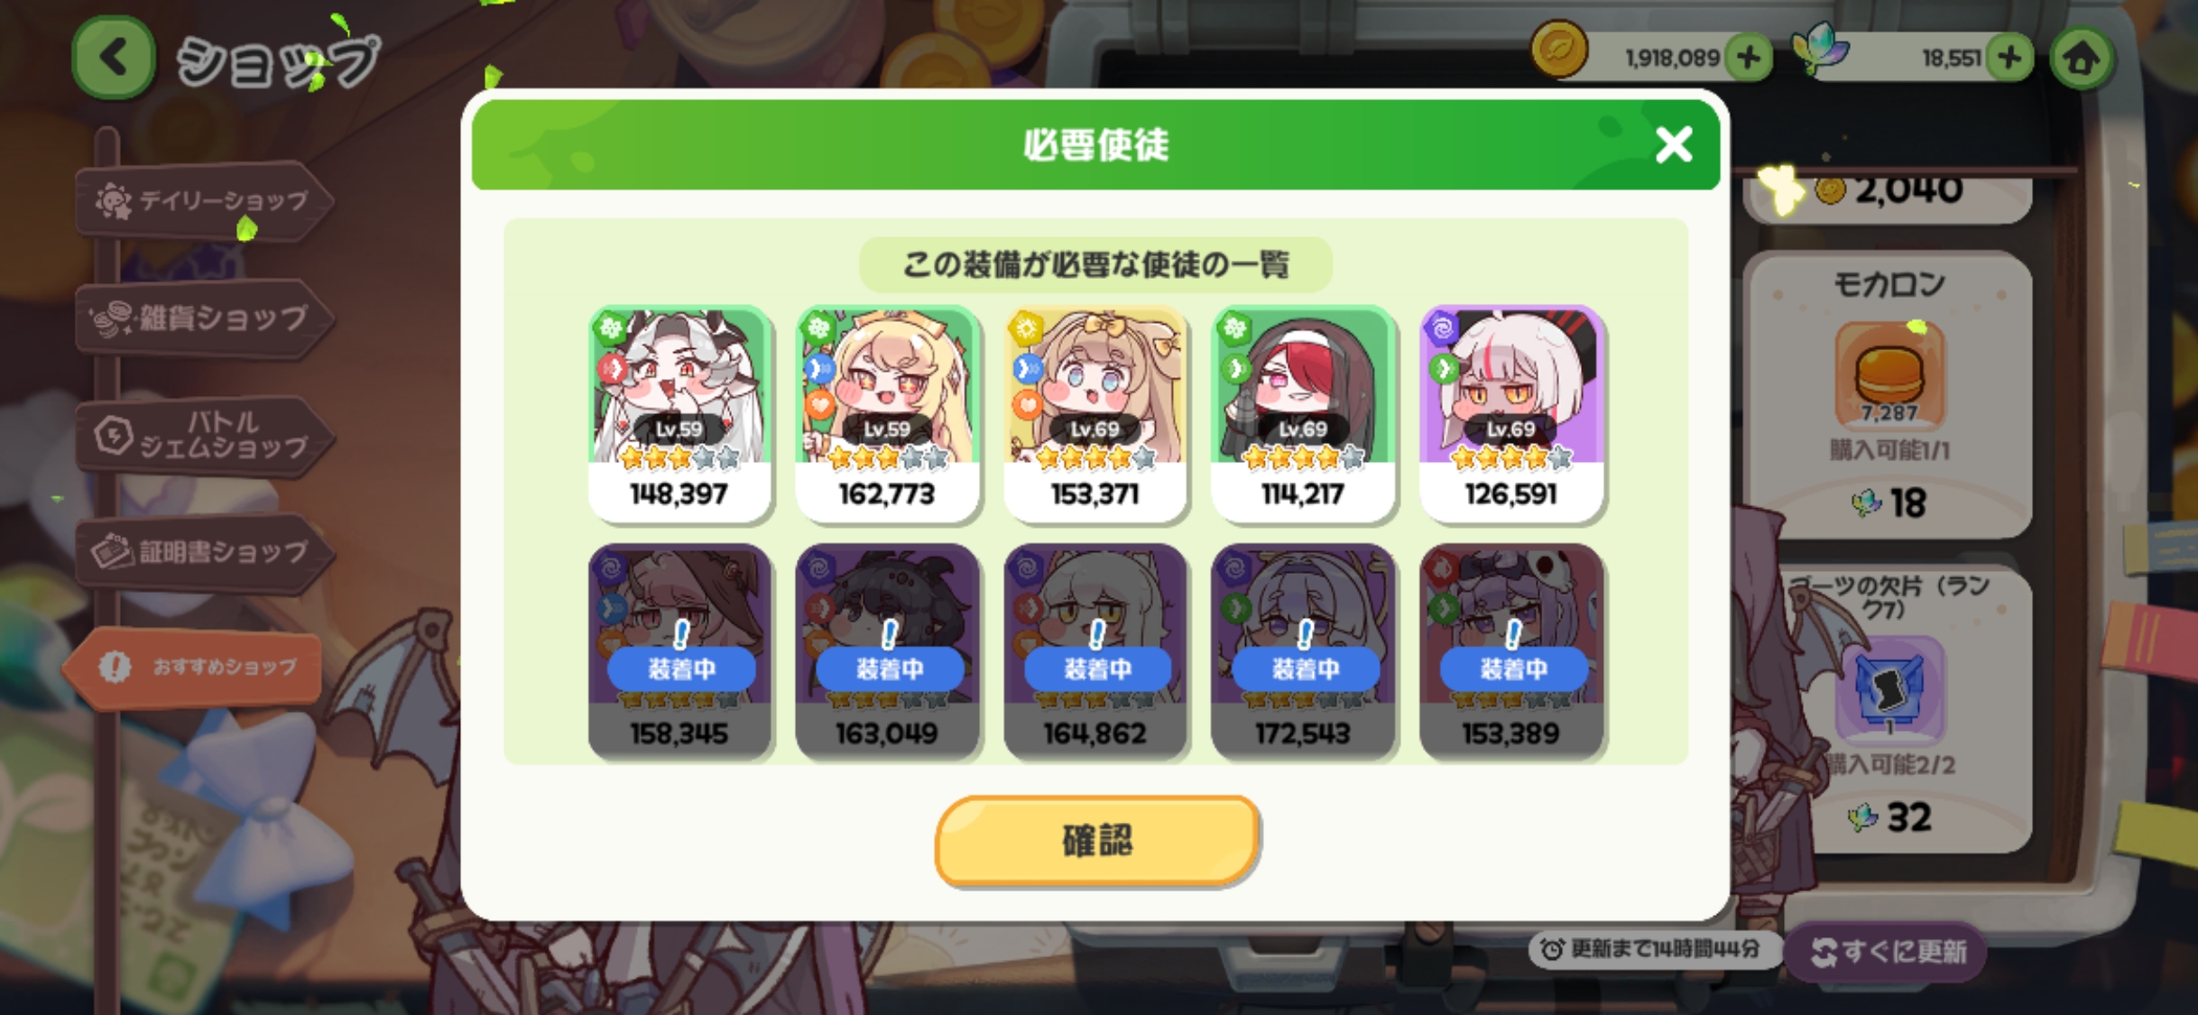
Task: Pick the red-haired apostle with 114,217
Action: [x=1303, y=414]
